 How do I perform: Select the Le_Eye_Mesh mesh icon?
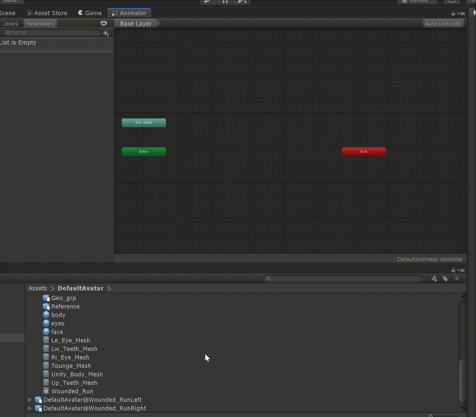click(x=46, y=340)
